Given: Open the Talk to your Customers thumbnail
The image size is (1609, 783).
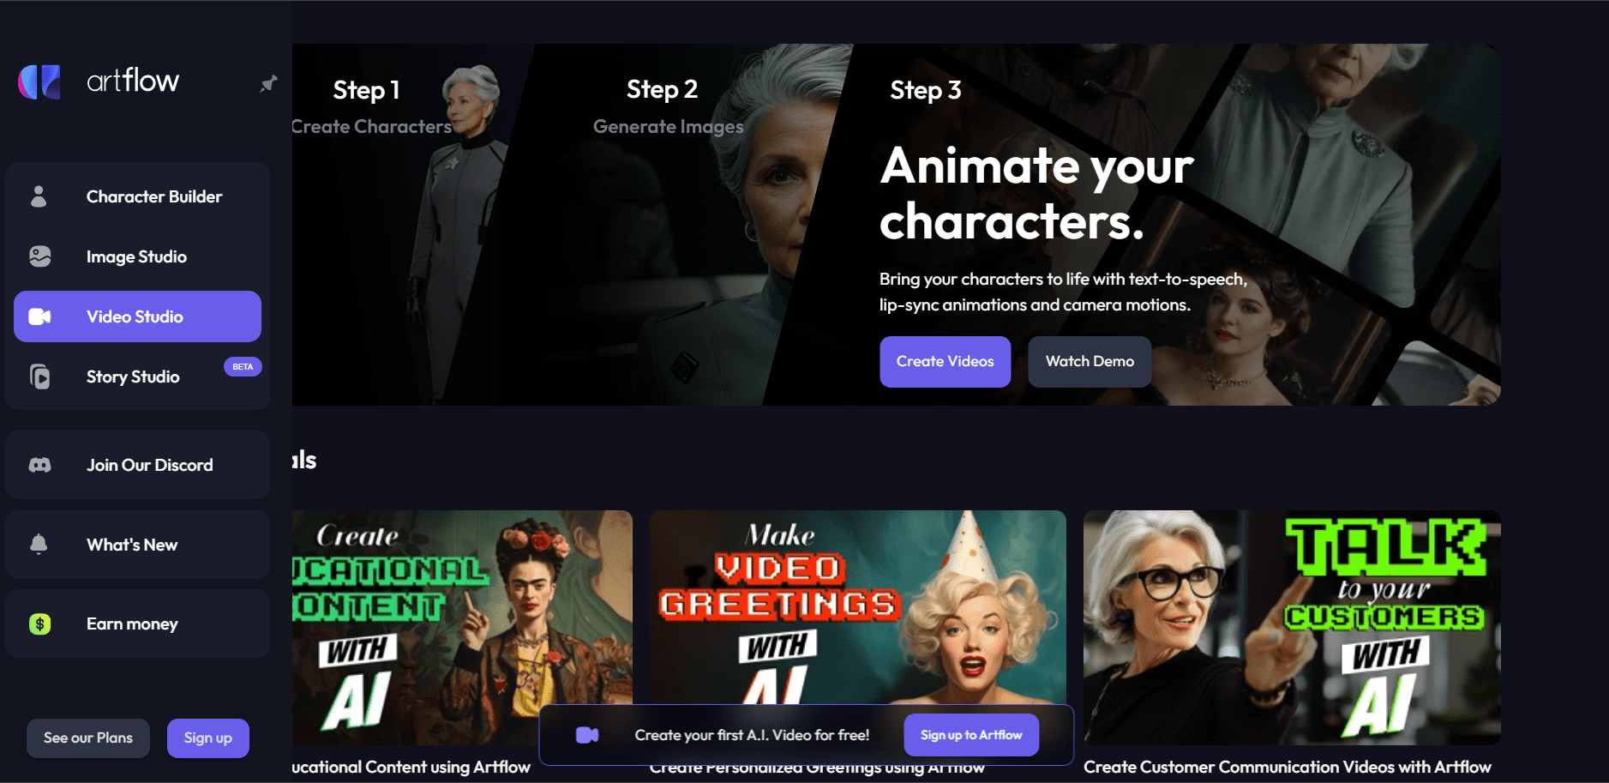Looking at the screenshot, I should [1292, 628].
